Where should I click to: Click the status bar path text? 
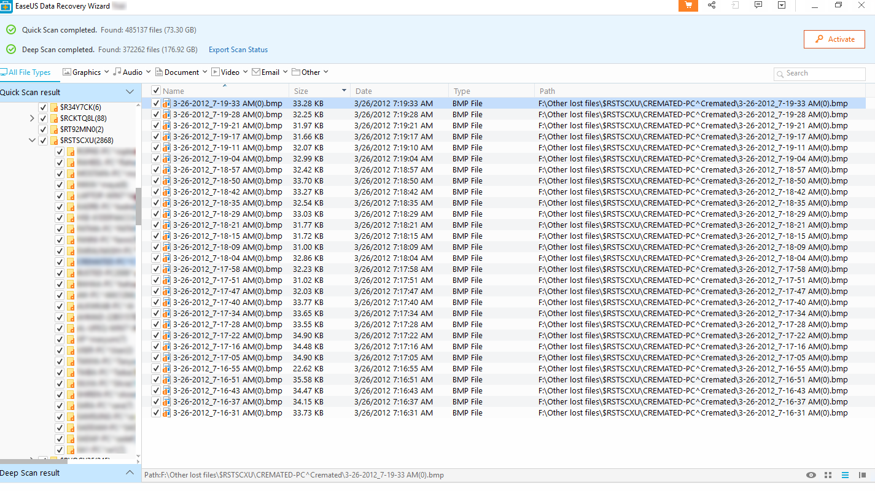pos(294,475)
